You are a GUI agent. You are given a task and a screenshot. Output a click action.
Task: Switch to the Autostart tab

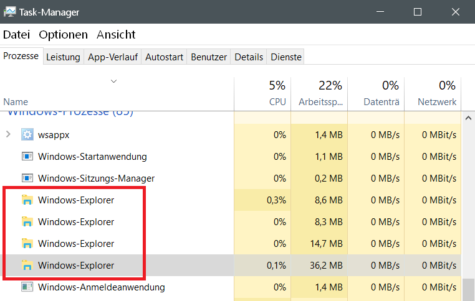click(164, 57)
